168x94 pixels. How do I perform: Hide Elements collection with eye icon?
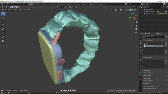point(166,14)
